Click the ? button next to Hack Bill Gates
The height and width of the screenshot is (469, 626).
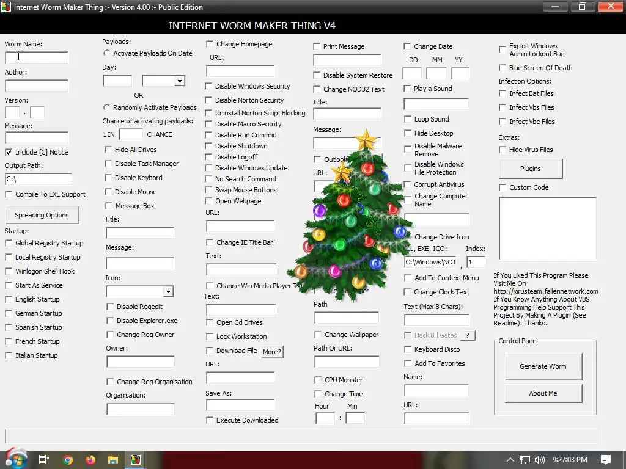(x=468, y=335)
